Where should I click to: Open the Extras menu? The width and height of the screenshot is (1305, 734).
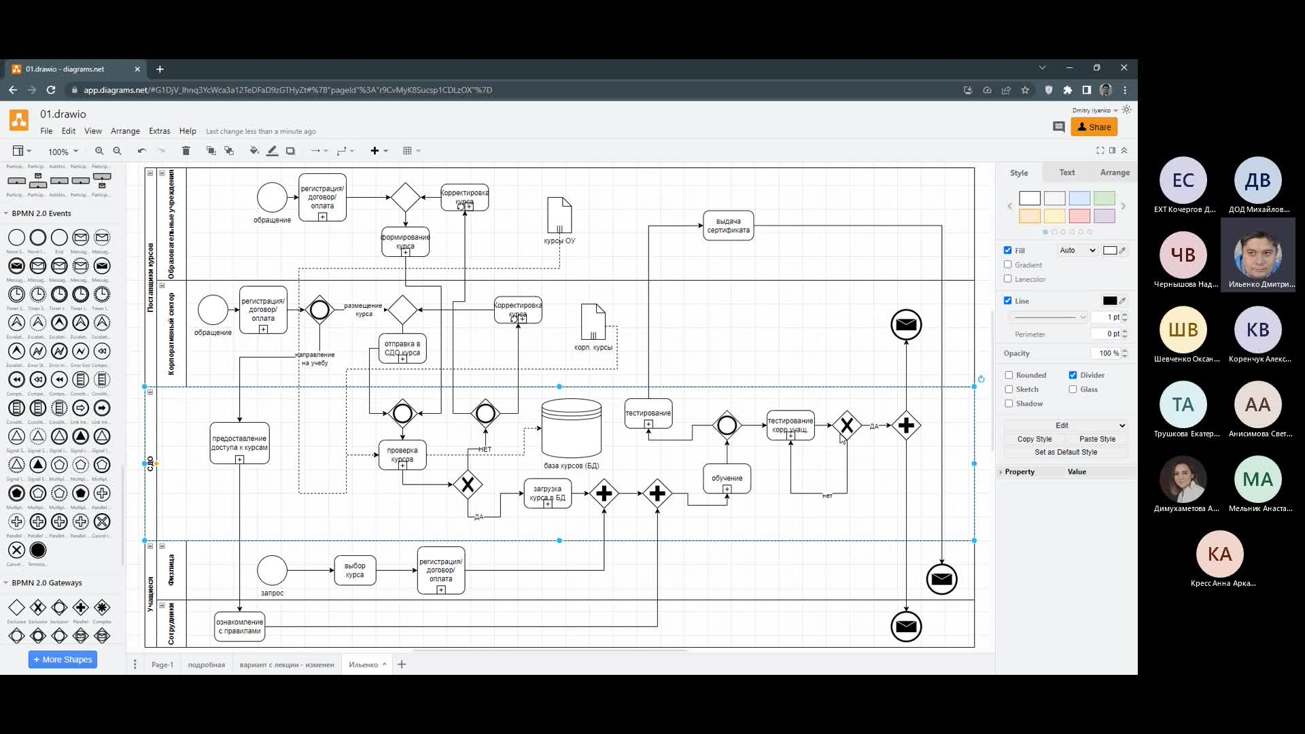[160, 131]
